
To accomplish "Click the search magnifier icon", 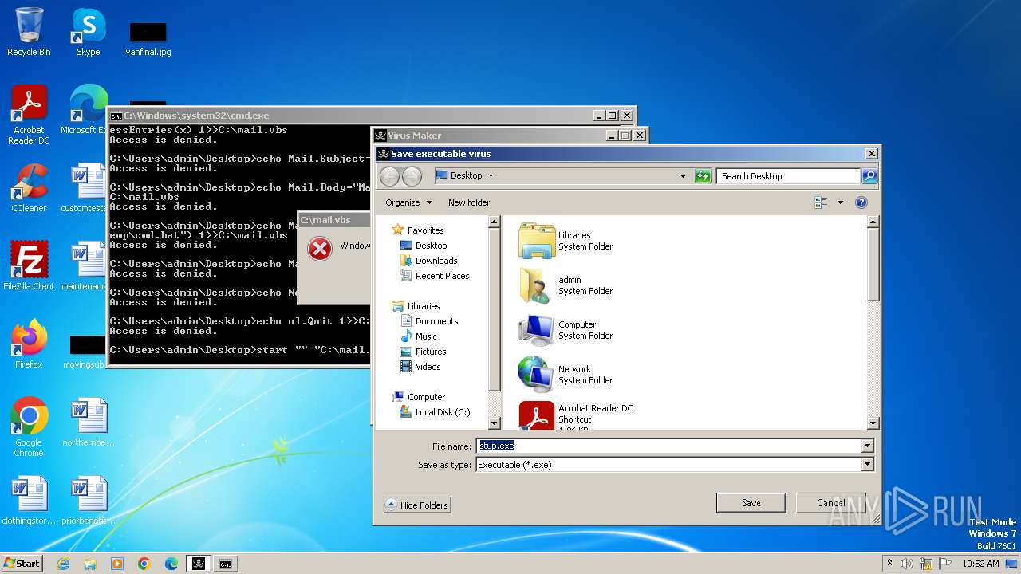I will (x=869, y=176).
